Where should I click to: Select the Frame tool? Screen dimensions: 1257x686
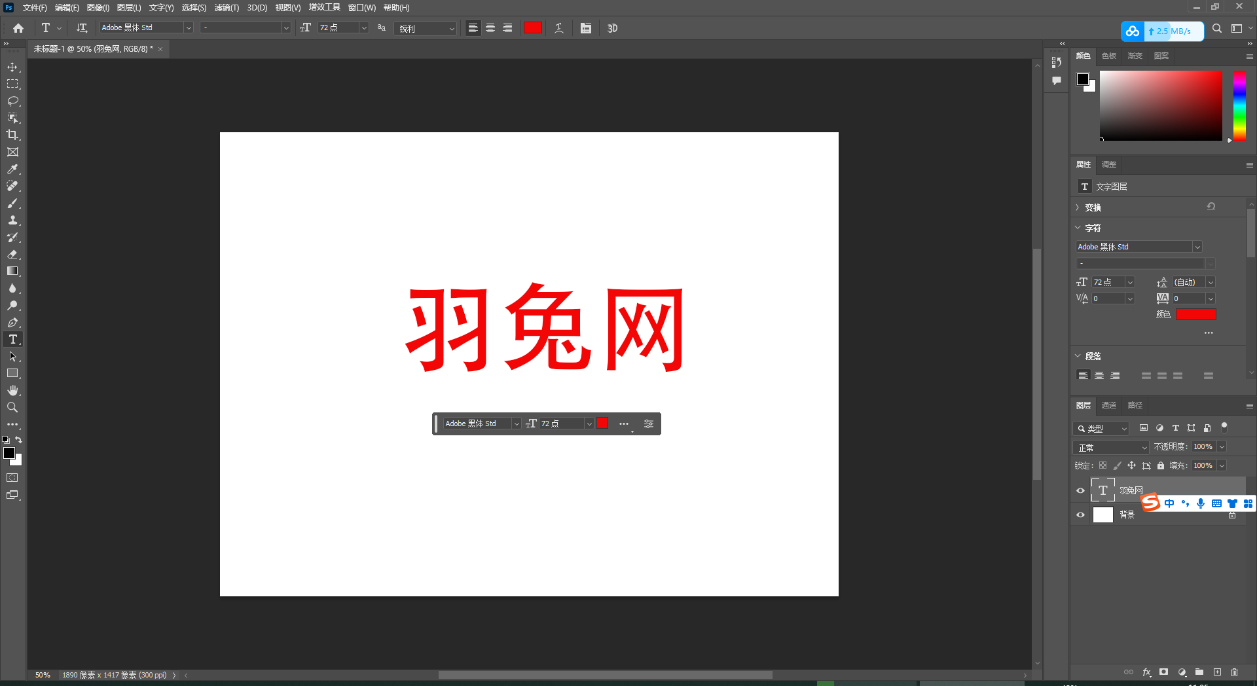click(12, 152)
